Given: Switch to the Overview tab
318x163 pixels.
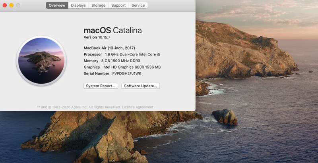Looking at the screenshot, I should point(57,6).
